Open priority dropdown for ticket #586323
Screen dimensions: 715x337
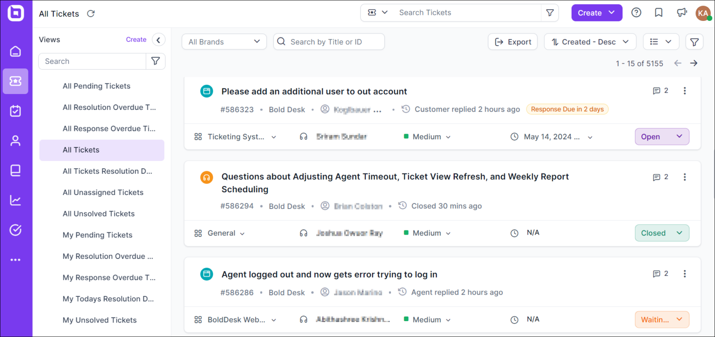(427, 137)
